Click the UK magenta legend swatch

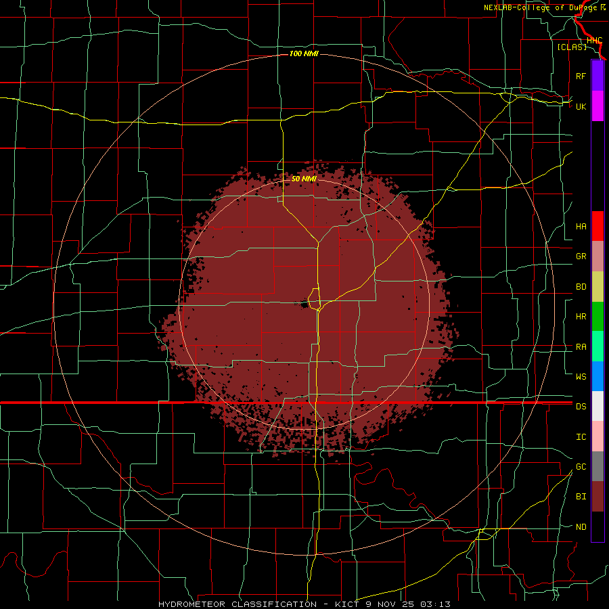pos(597,106)
